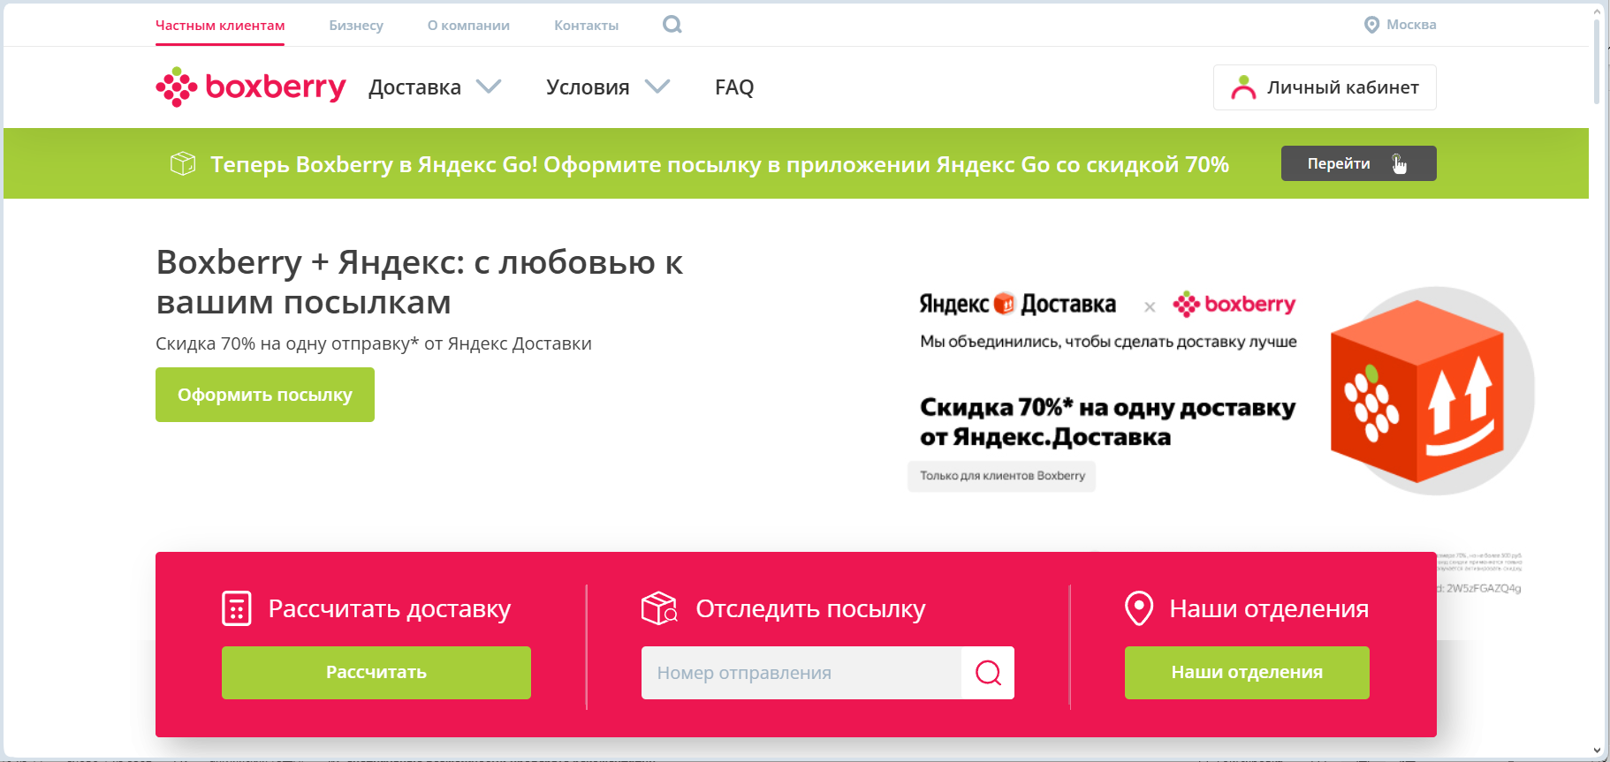Expand the Доставка menu chevron

click(489, 87)
